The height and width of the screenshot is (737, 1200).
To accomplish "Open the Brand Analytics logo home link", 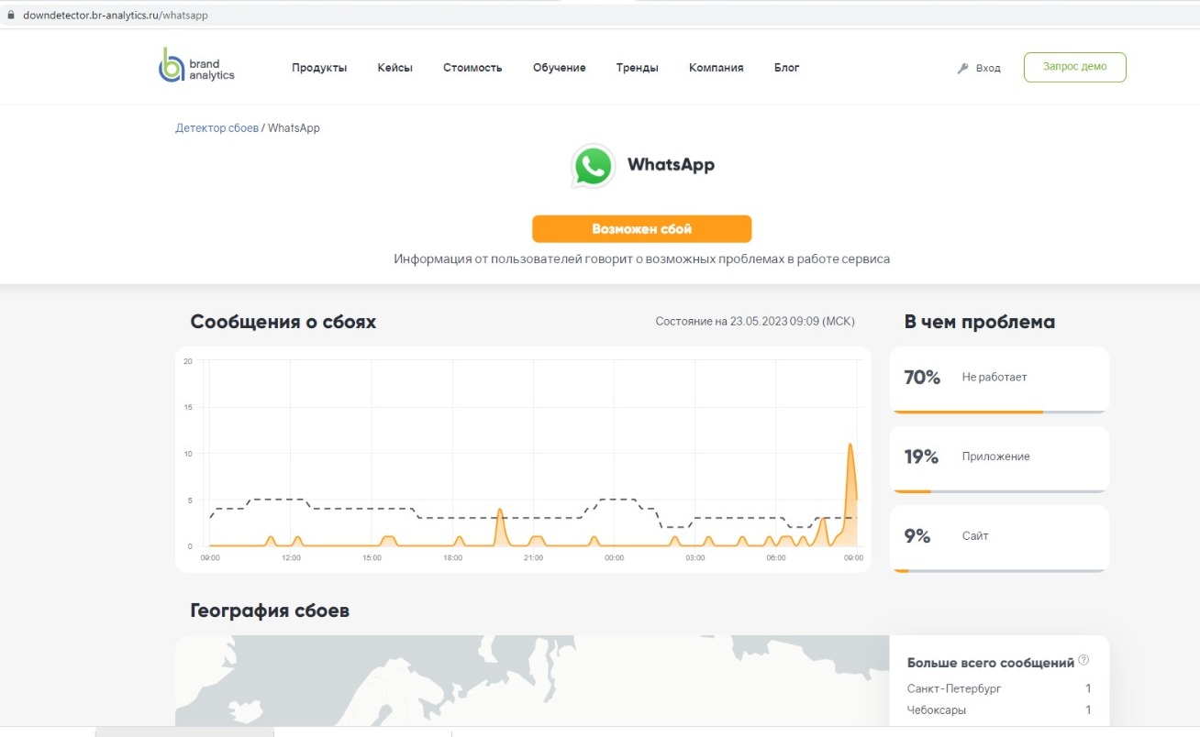I will 196,66.
